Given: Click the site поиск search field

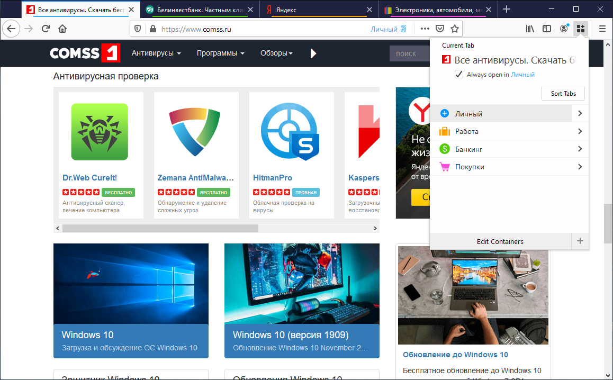Looking at the screenshot, I should [410, 53].
